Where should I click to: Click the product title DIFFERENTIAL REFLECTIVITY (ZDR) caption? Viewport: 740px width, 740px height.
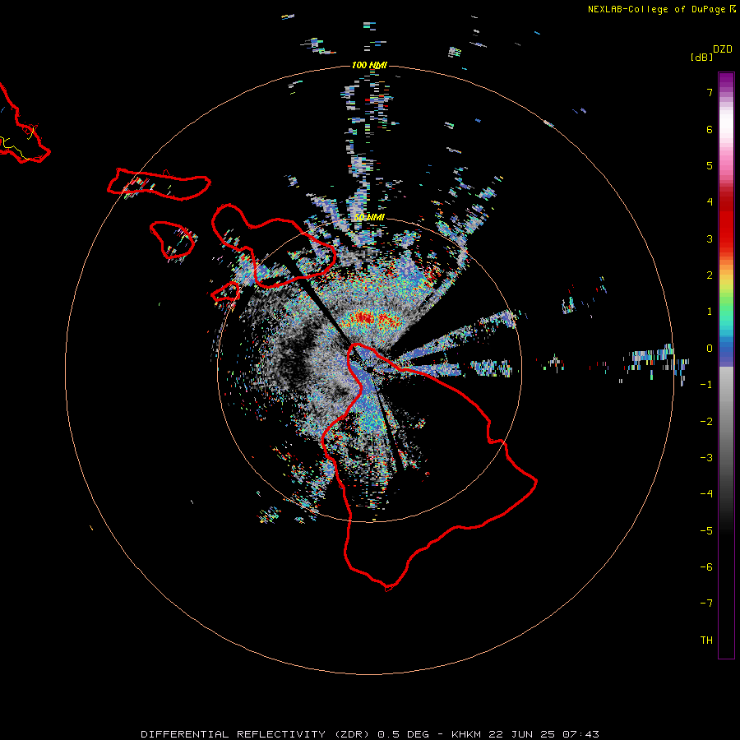(x=257, y=734)
